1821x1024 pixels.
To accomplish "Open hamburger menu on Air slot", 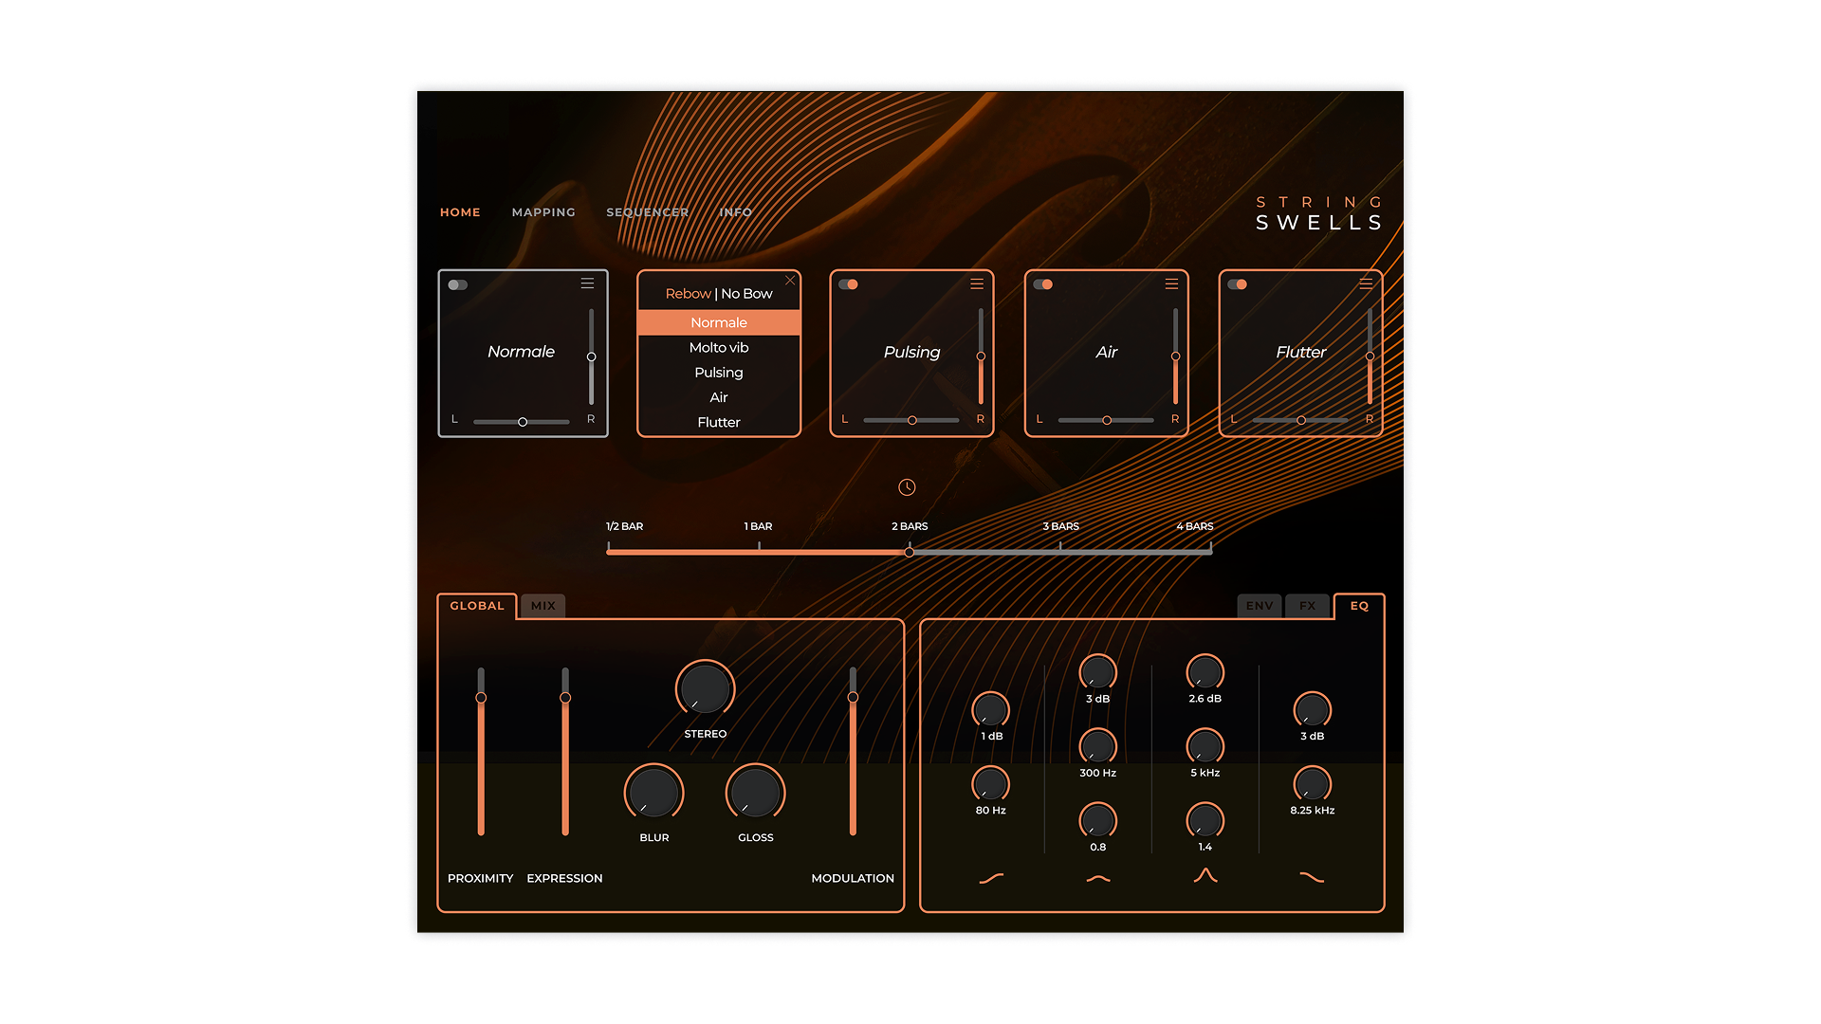I will pyautogui.click(x=1171, y=283).
